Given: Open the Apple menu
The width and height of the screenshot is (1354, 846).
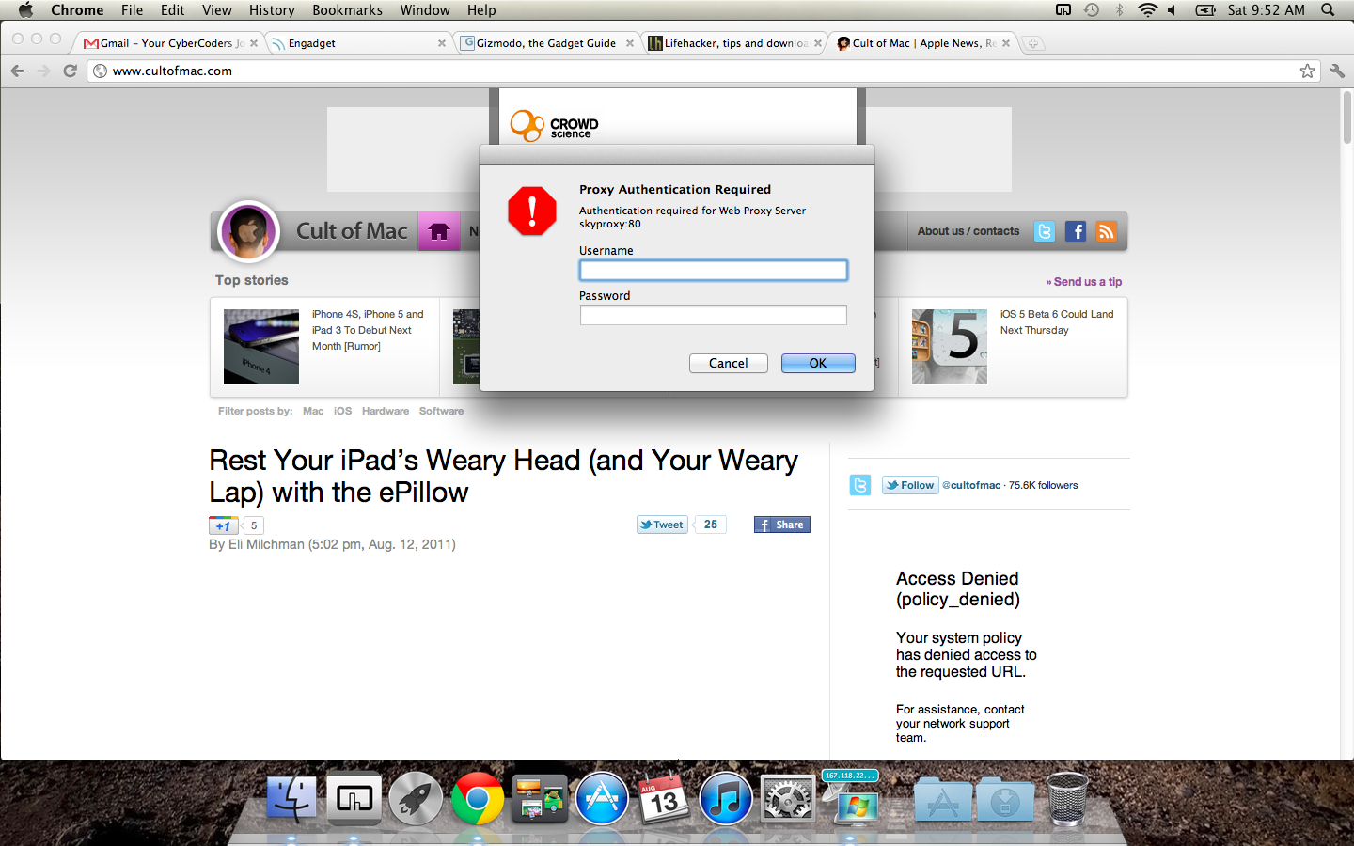Looking at the screenshot, I should 25,10.
